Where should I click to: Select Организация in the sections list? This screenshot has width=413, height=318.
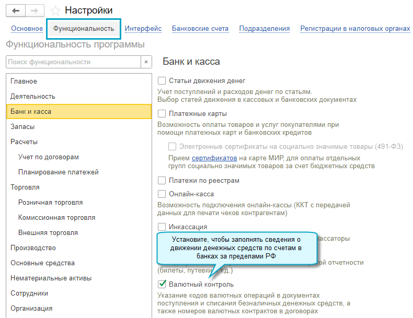79,308
